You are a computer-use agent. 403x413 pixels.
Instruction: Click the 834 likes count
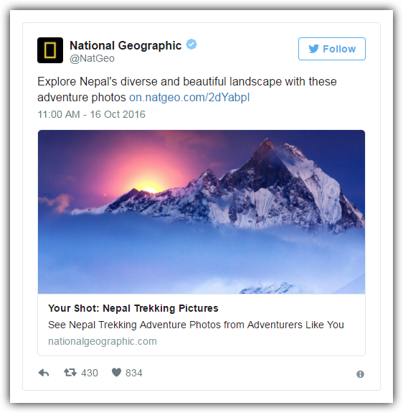click(x=133, y=373)
